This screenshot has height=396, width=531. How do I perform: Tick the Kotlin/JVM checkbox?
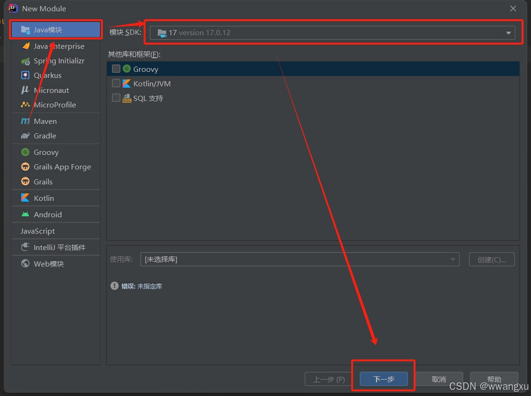coord(116,83)
